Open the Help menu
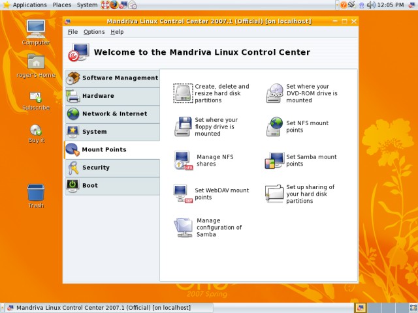The height and width of the screenshot is (313, 418). pyautogui.click(x=117, y=32)
